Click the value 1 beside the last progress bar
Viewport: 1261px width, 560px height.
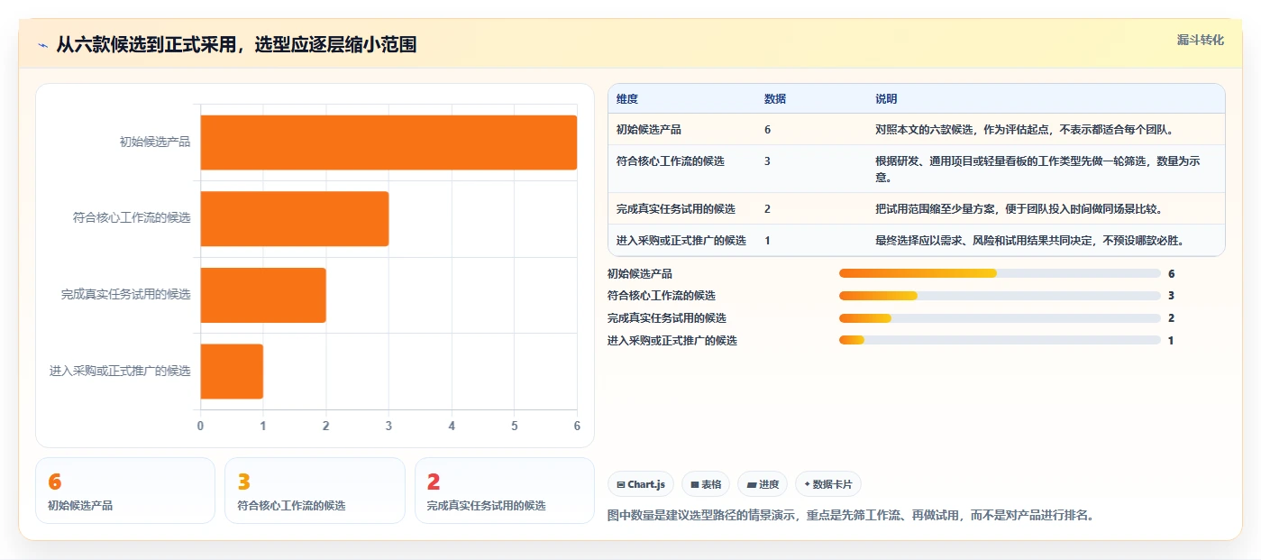click(x=1171, y=341)
